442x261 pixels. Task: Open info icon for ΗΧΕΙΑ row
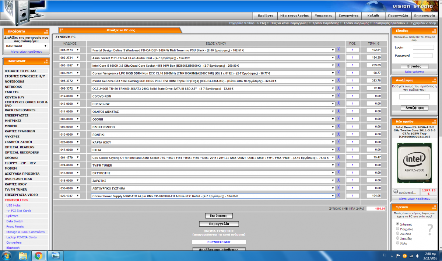(338, 150)
